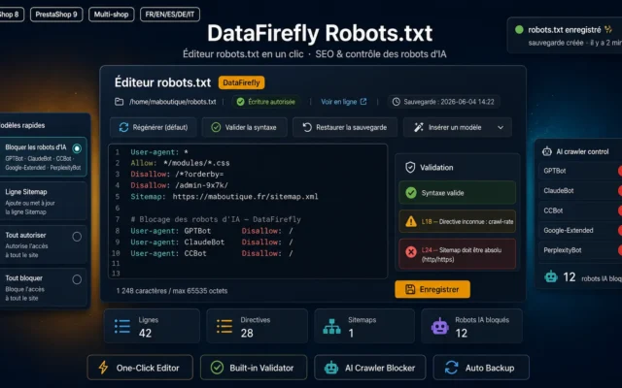Click the list icon on the Lignes card
The height and width of the screenshot is (388, 622).
[x=122, y=326]
